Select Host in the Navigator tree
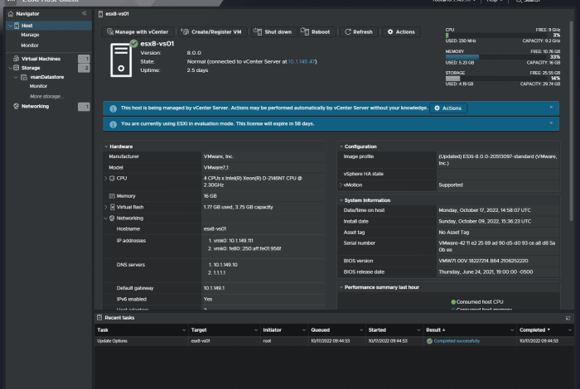This screenshot has height=389, width=580. point(27,26)
